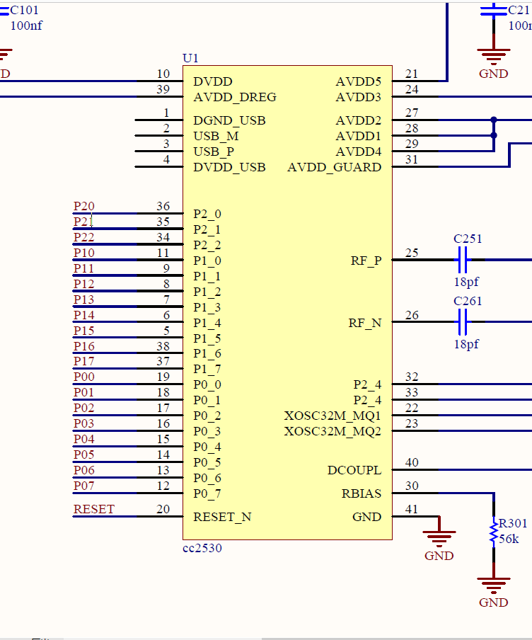Viewport: 532px width, 640px height.
Task: Select 18pf value under C251
Action: tap(466, 282)
